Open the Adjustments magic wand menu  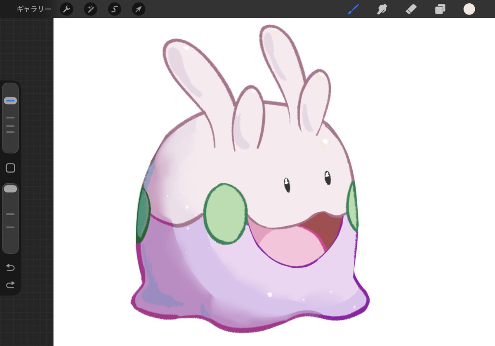tap(90, 9)
